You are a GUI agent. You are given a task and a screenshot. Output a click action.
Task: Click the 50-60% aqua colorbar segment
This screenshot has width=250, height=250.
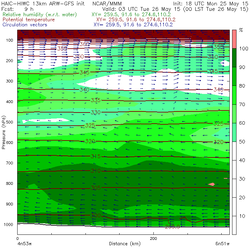click(234, 132)
